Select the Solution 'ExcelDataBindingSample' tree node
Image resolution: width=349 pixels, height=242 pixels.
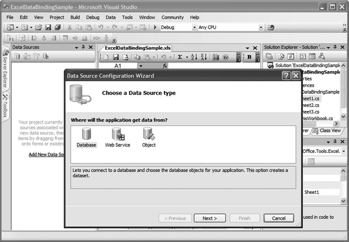pos(304,65)
